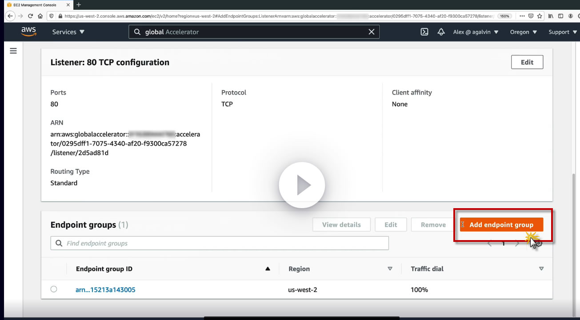The height and width of the screenshot is (320, 580).
Task: Clear the search box with X icon
Action: coord(372,32)
